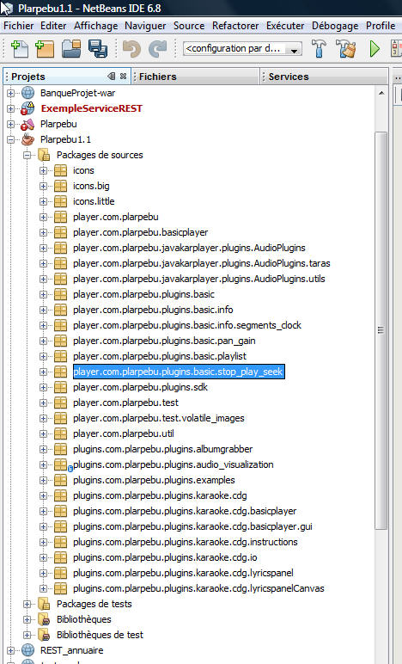
Task: Click the REST_annuaire globe icon
Action: pos(27,650)
